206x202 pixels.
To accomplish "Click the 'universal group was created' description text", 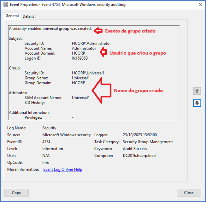I will (50, 29).
